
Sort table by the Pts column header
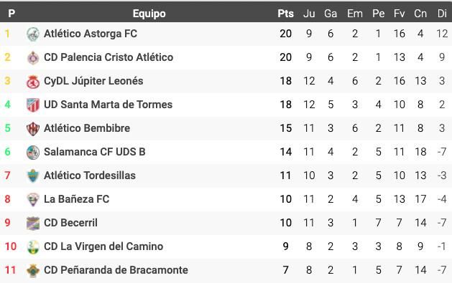[285, 14]
